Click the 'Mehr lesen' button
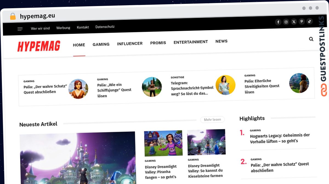 point(212,119)
